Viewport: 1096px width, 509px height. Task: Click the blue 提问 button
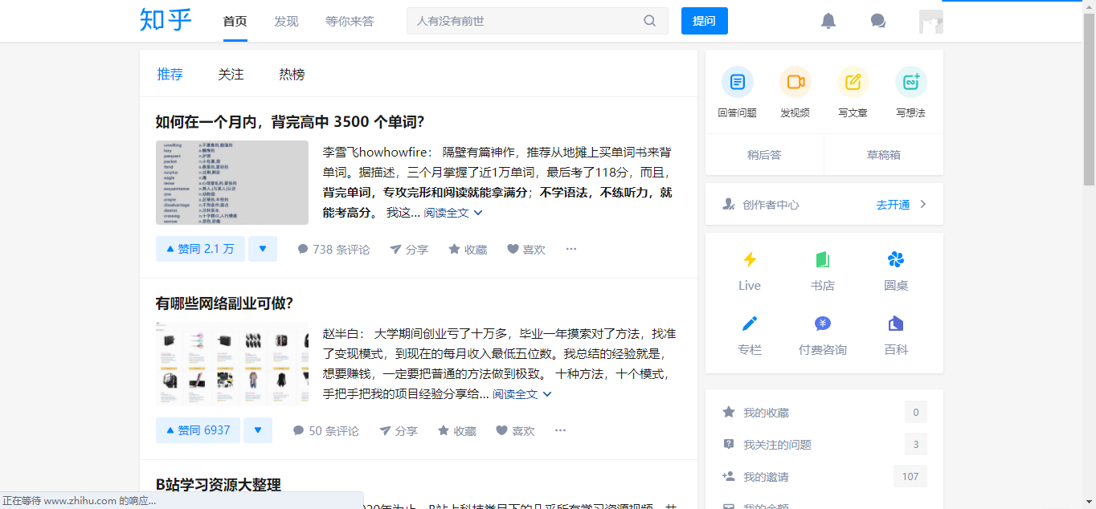[x=704, y=21]
